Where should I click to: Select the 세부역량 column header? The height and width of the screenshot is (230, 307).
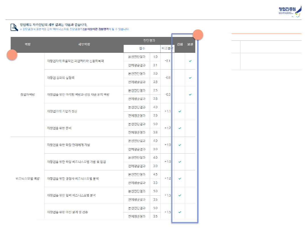(x=84, y=44)
